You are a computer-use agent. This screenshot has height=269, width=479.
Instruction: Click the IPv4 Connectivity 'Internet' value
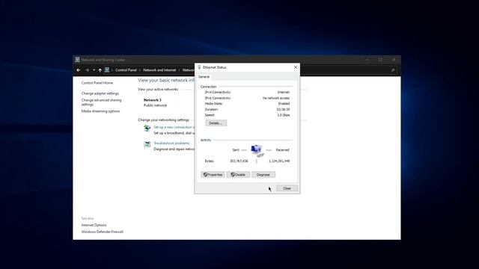click(283, 92)
